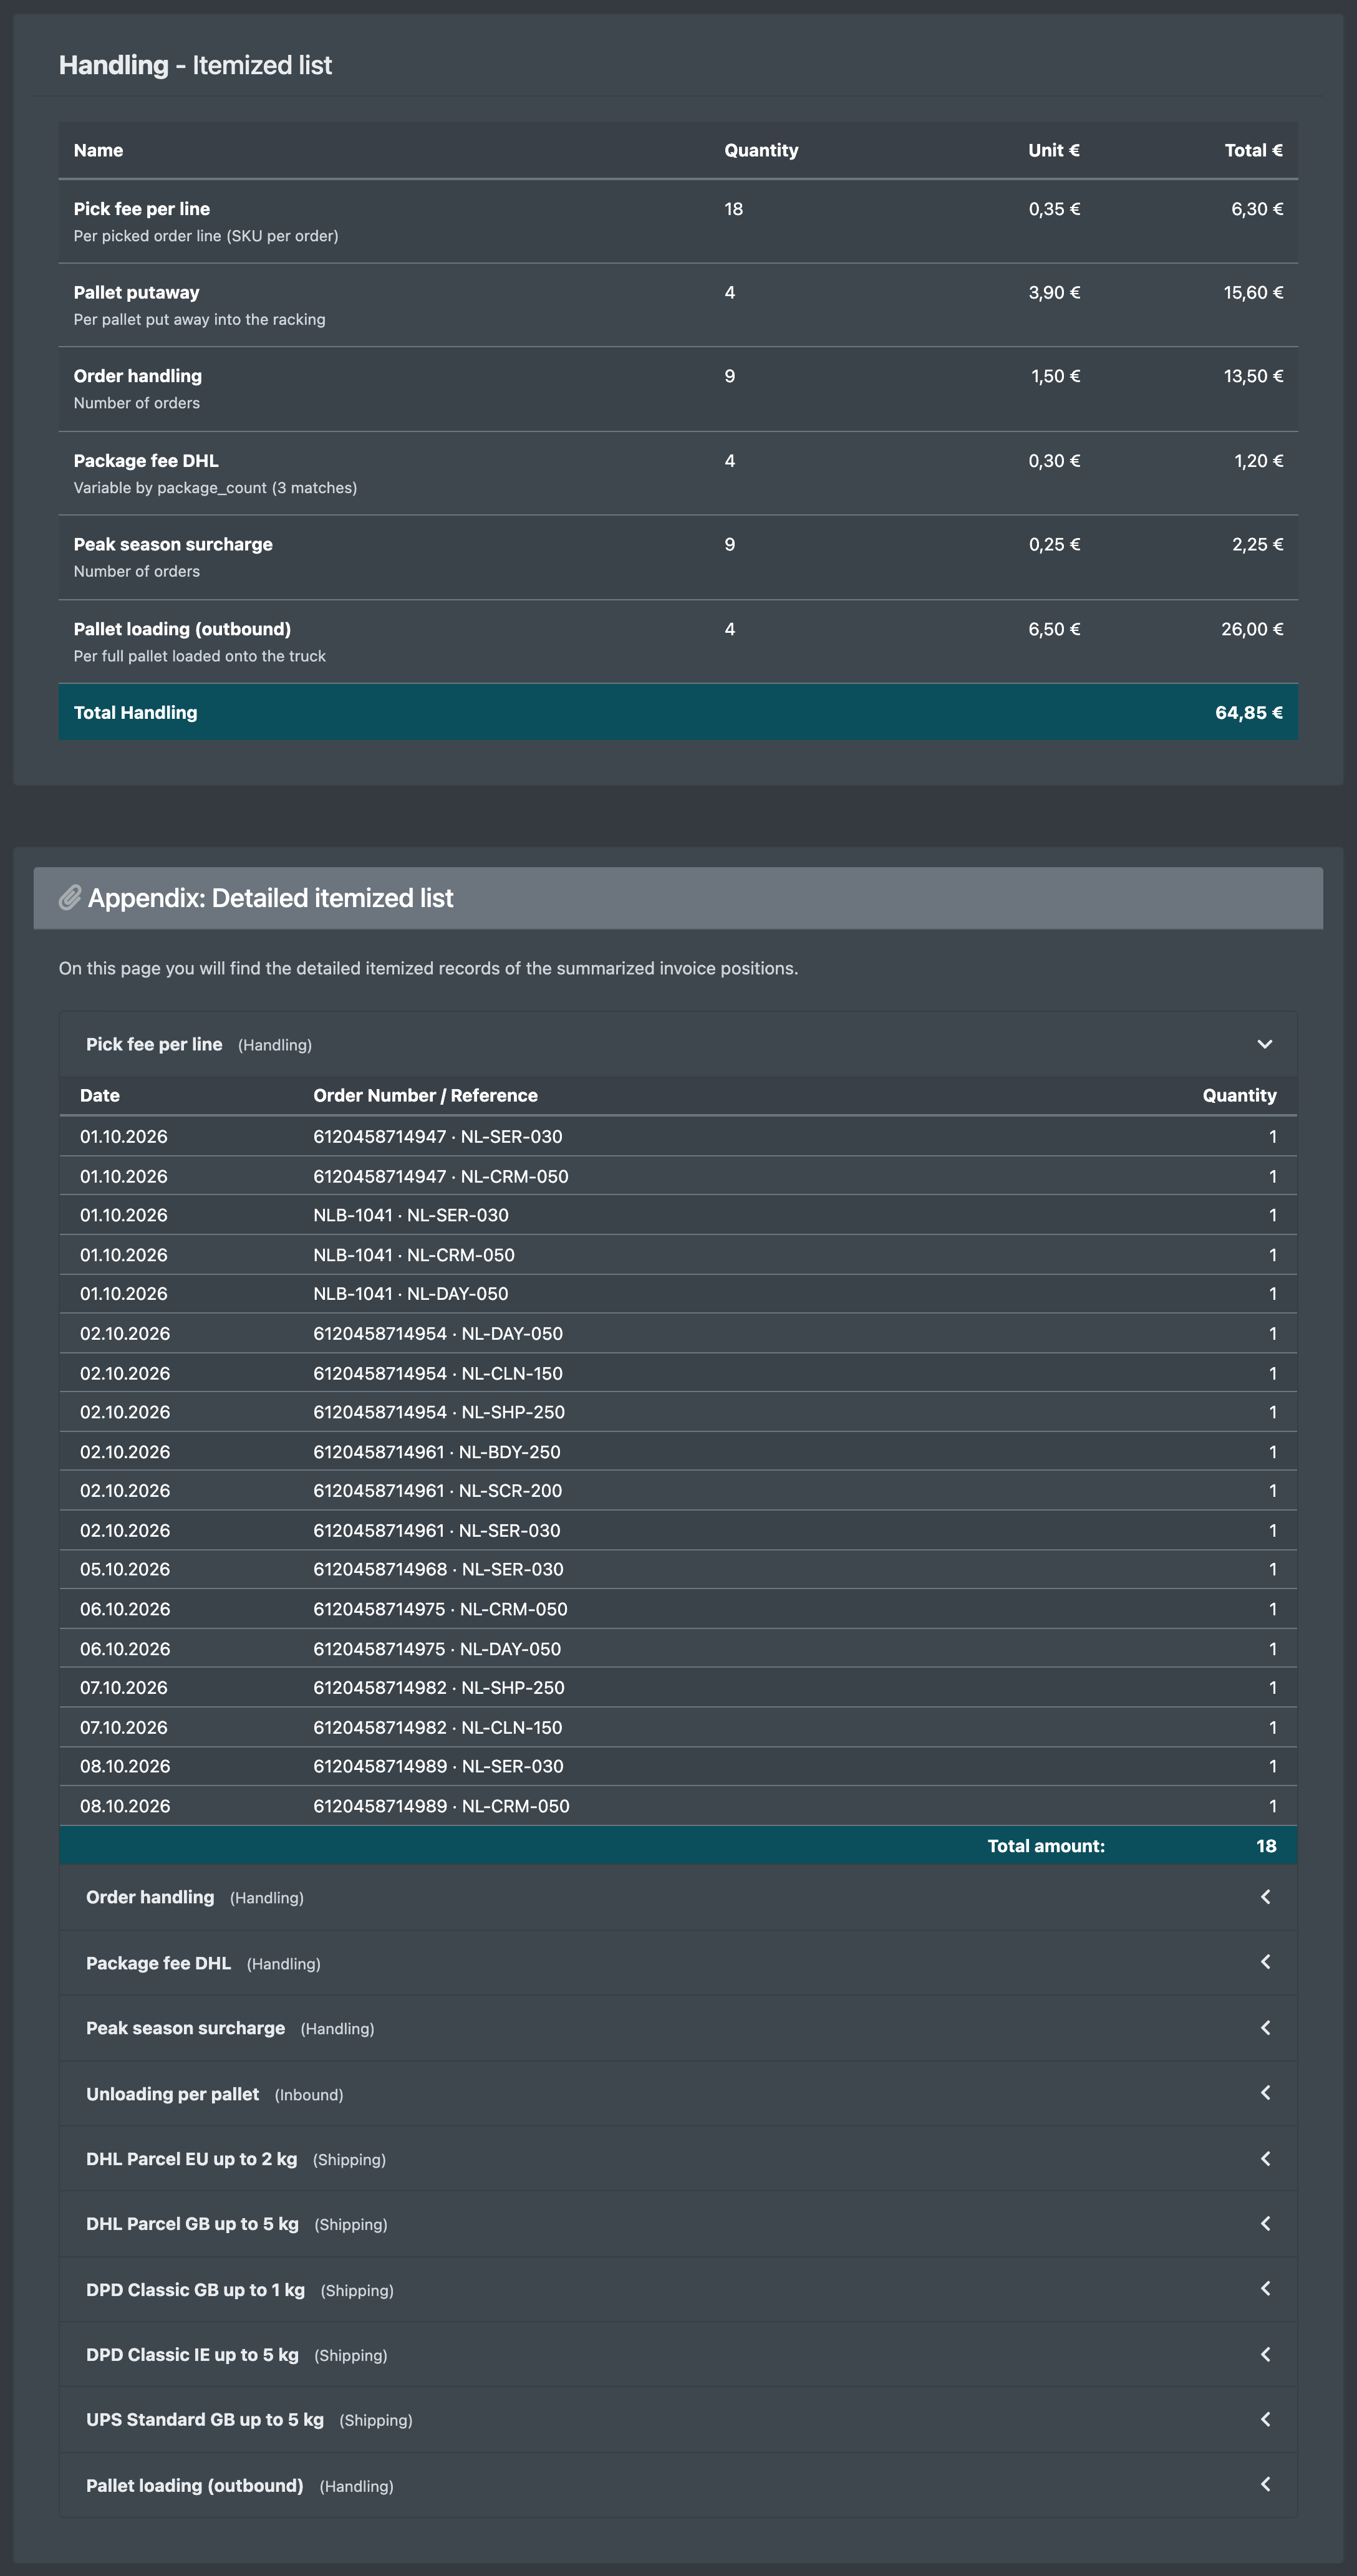The image size is (1357, 2576).
Task: Click the Name column header
Action: pyautogui.click(x=98, y=151)
